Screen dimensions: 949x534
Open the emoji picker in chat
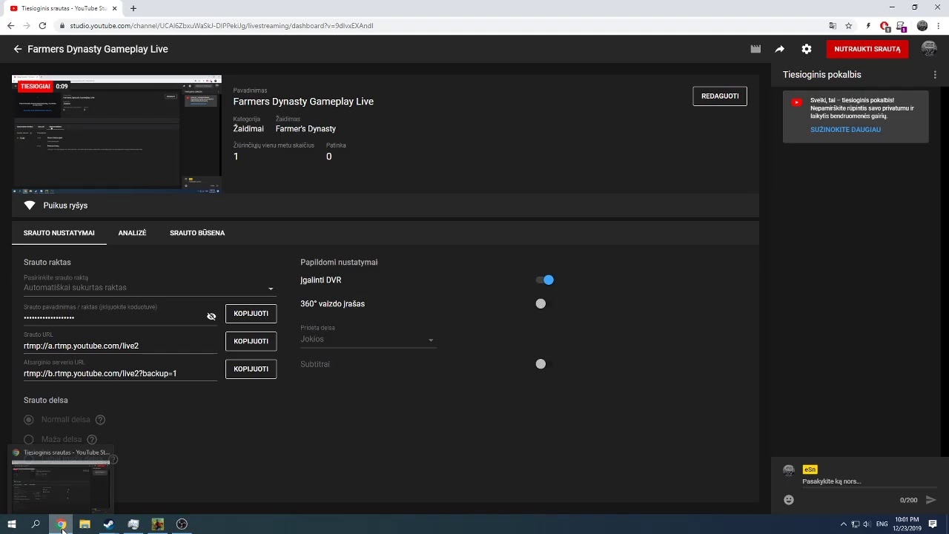coord(789,500)
